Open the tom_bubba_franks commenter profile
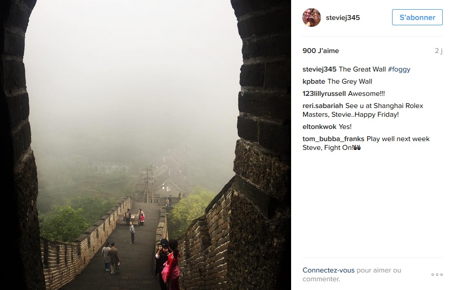 click(x=334, y=139)
